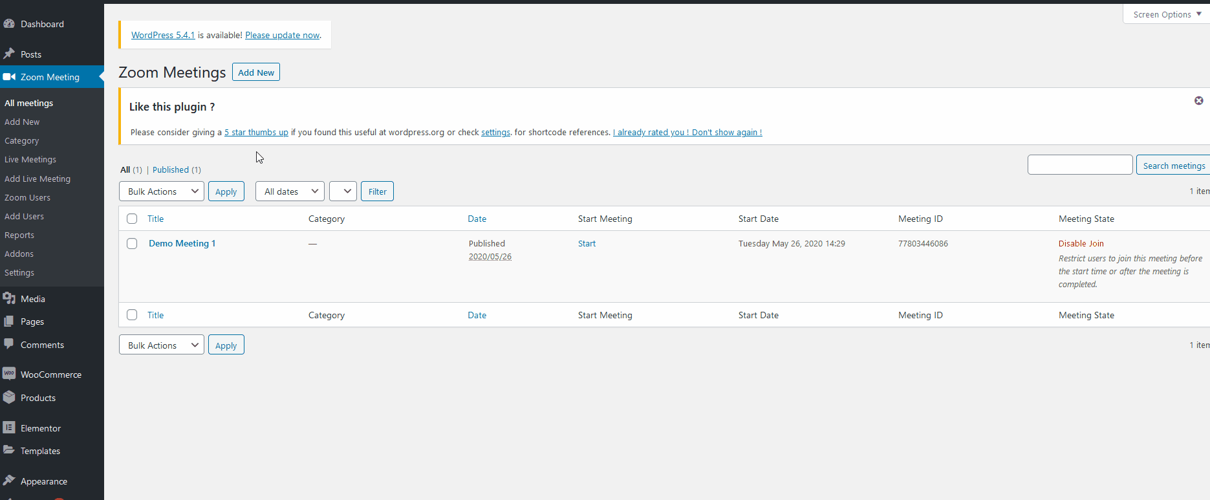
Task: Click 'I already rated you' link
Action: click(x=687, y=132)
